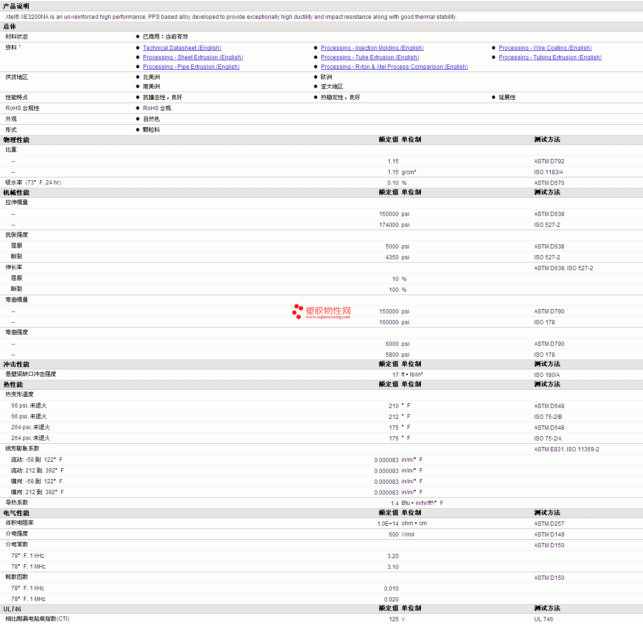Image resolution: width=643 pixels, height=624 pixels.
Task: Click the ASTM D257 test method
Action: click(x=549, y=524)
